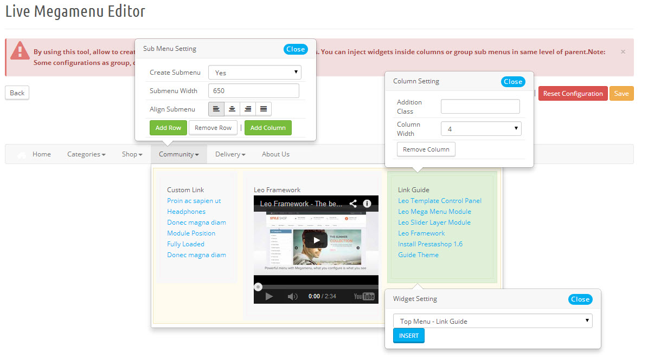Viewport: 648px width, 360px height.
Task: Click the Reset Configuration button
Action: pos(573,94)
